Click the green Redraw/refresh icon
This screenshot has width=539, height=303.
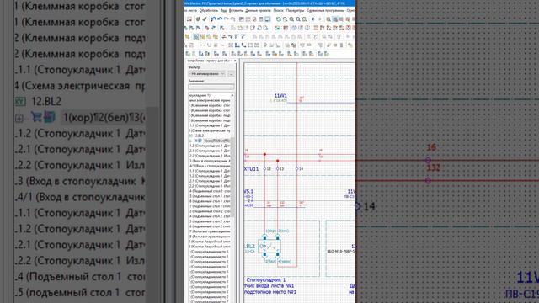(x=279, y=19)
